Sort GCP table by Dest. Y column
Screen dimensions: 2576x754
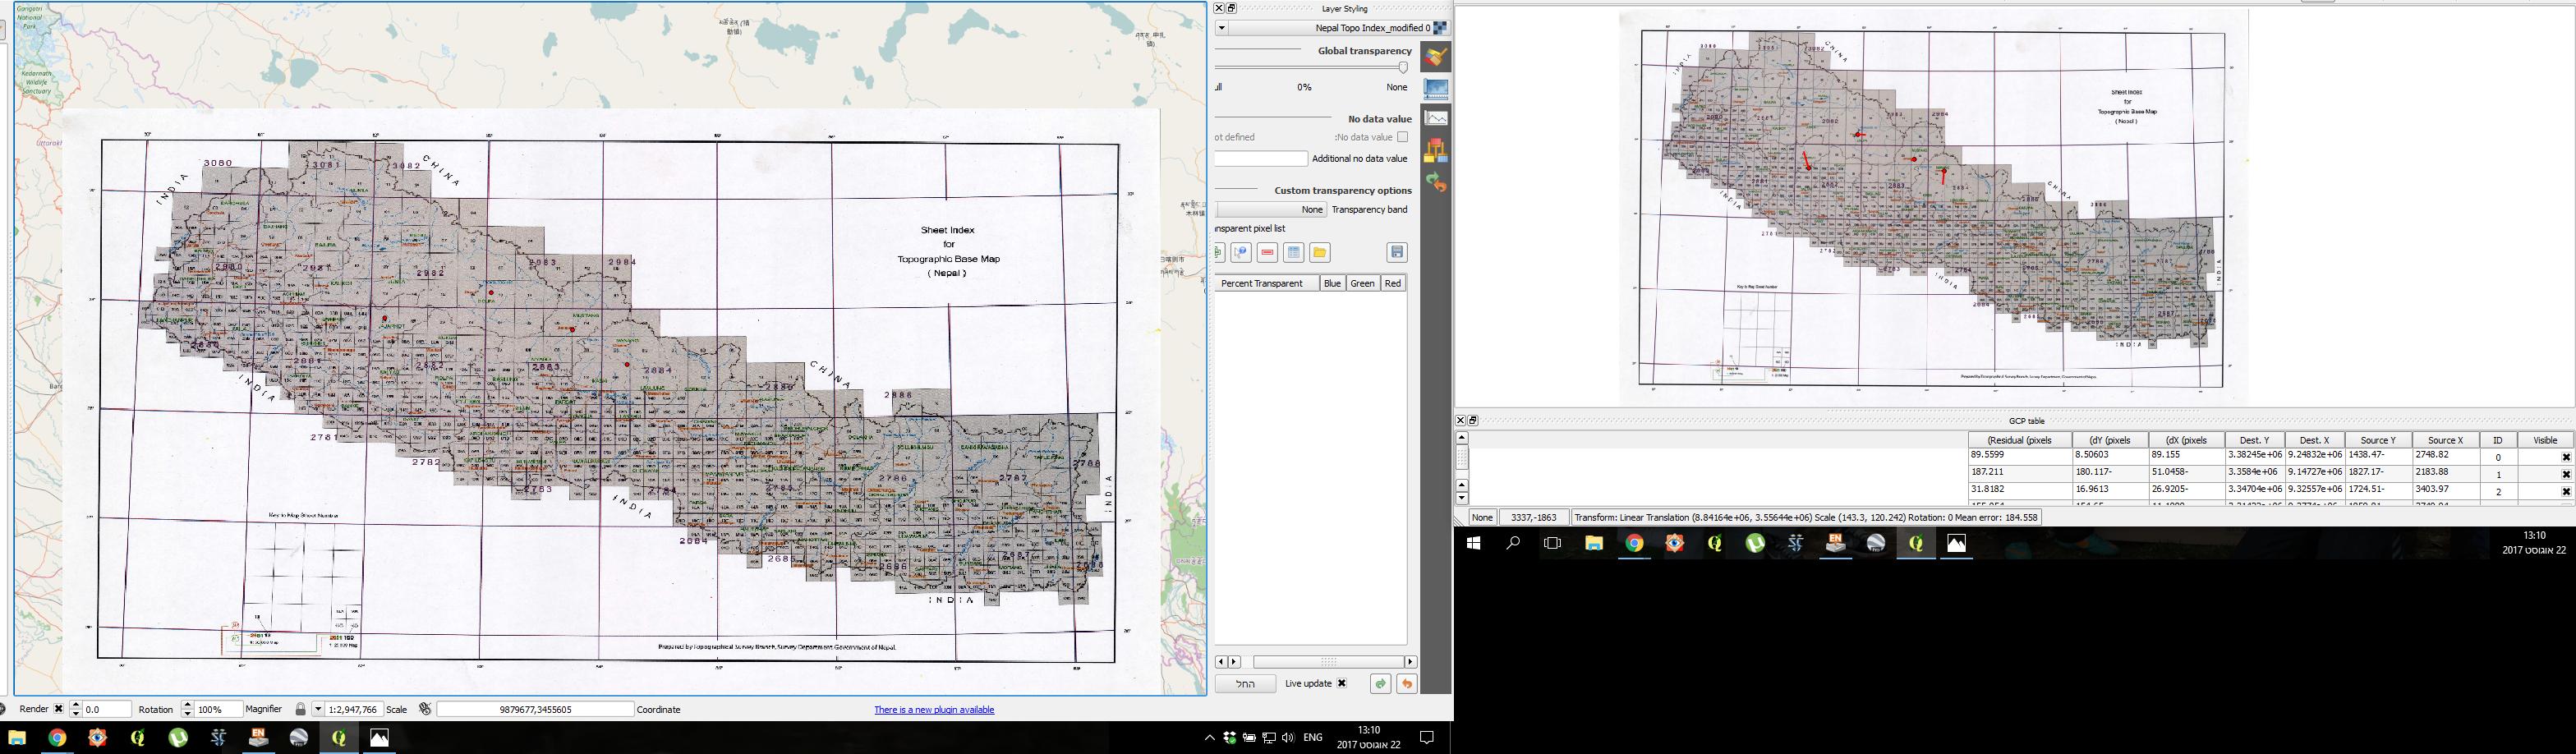[2254, 440]
